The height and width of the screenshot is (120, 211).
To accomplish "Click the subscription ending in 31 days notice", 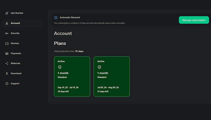I will [90, 23].
